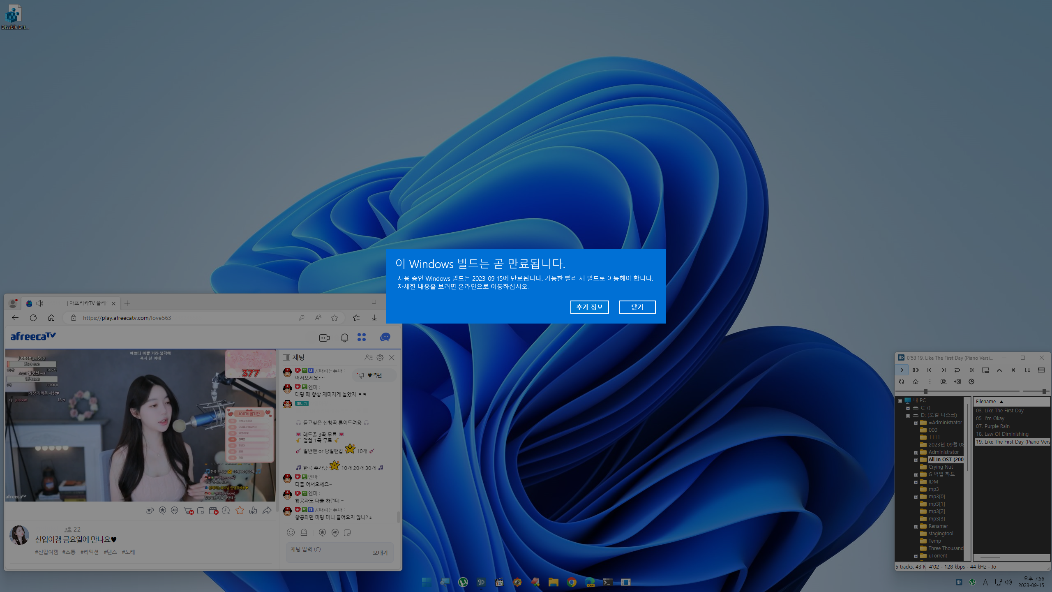This screenshot has height=592, width=1052.
Task: Click the 추가 정보 button
Action: tap(589, 307)
